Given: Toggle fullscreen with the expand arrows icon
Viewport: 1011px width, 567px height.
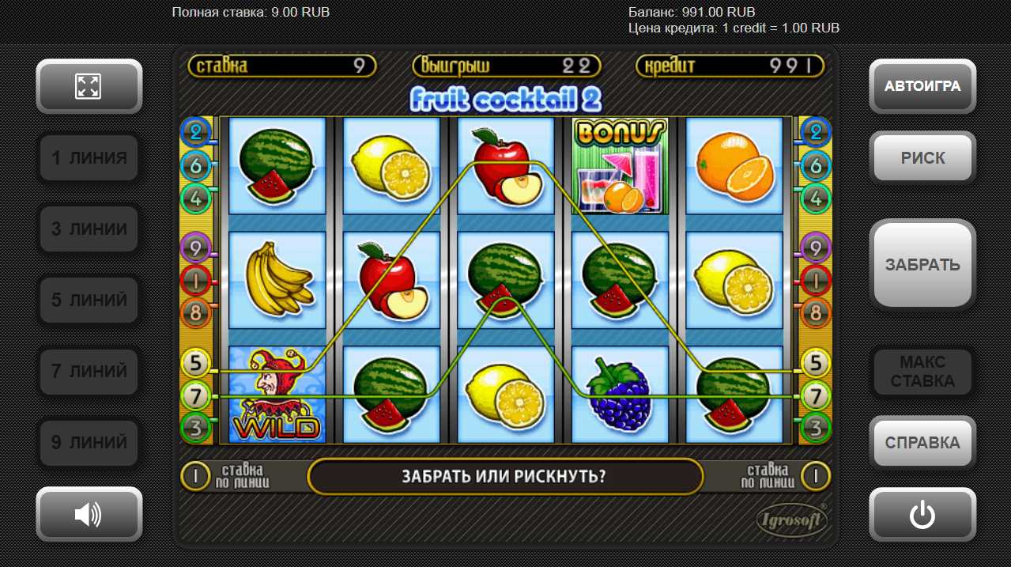Looking at the screenshot, I should pyautogui.click(x=89, y=86).
